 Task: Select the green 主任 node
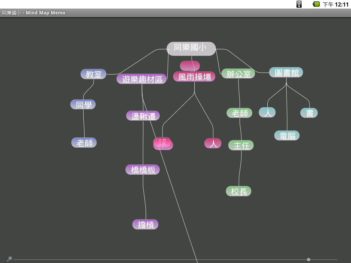[x=241, y=146]
